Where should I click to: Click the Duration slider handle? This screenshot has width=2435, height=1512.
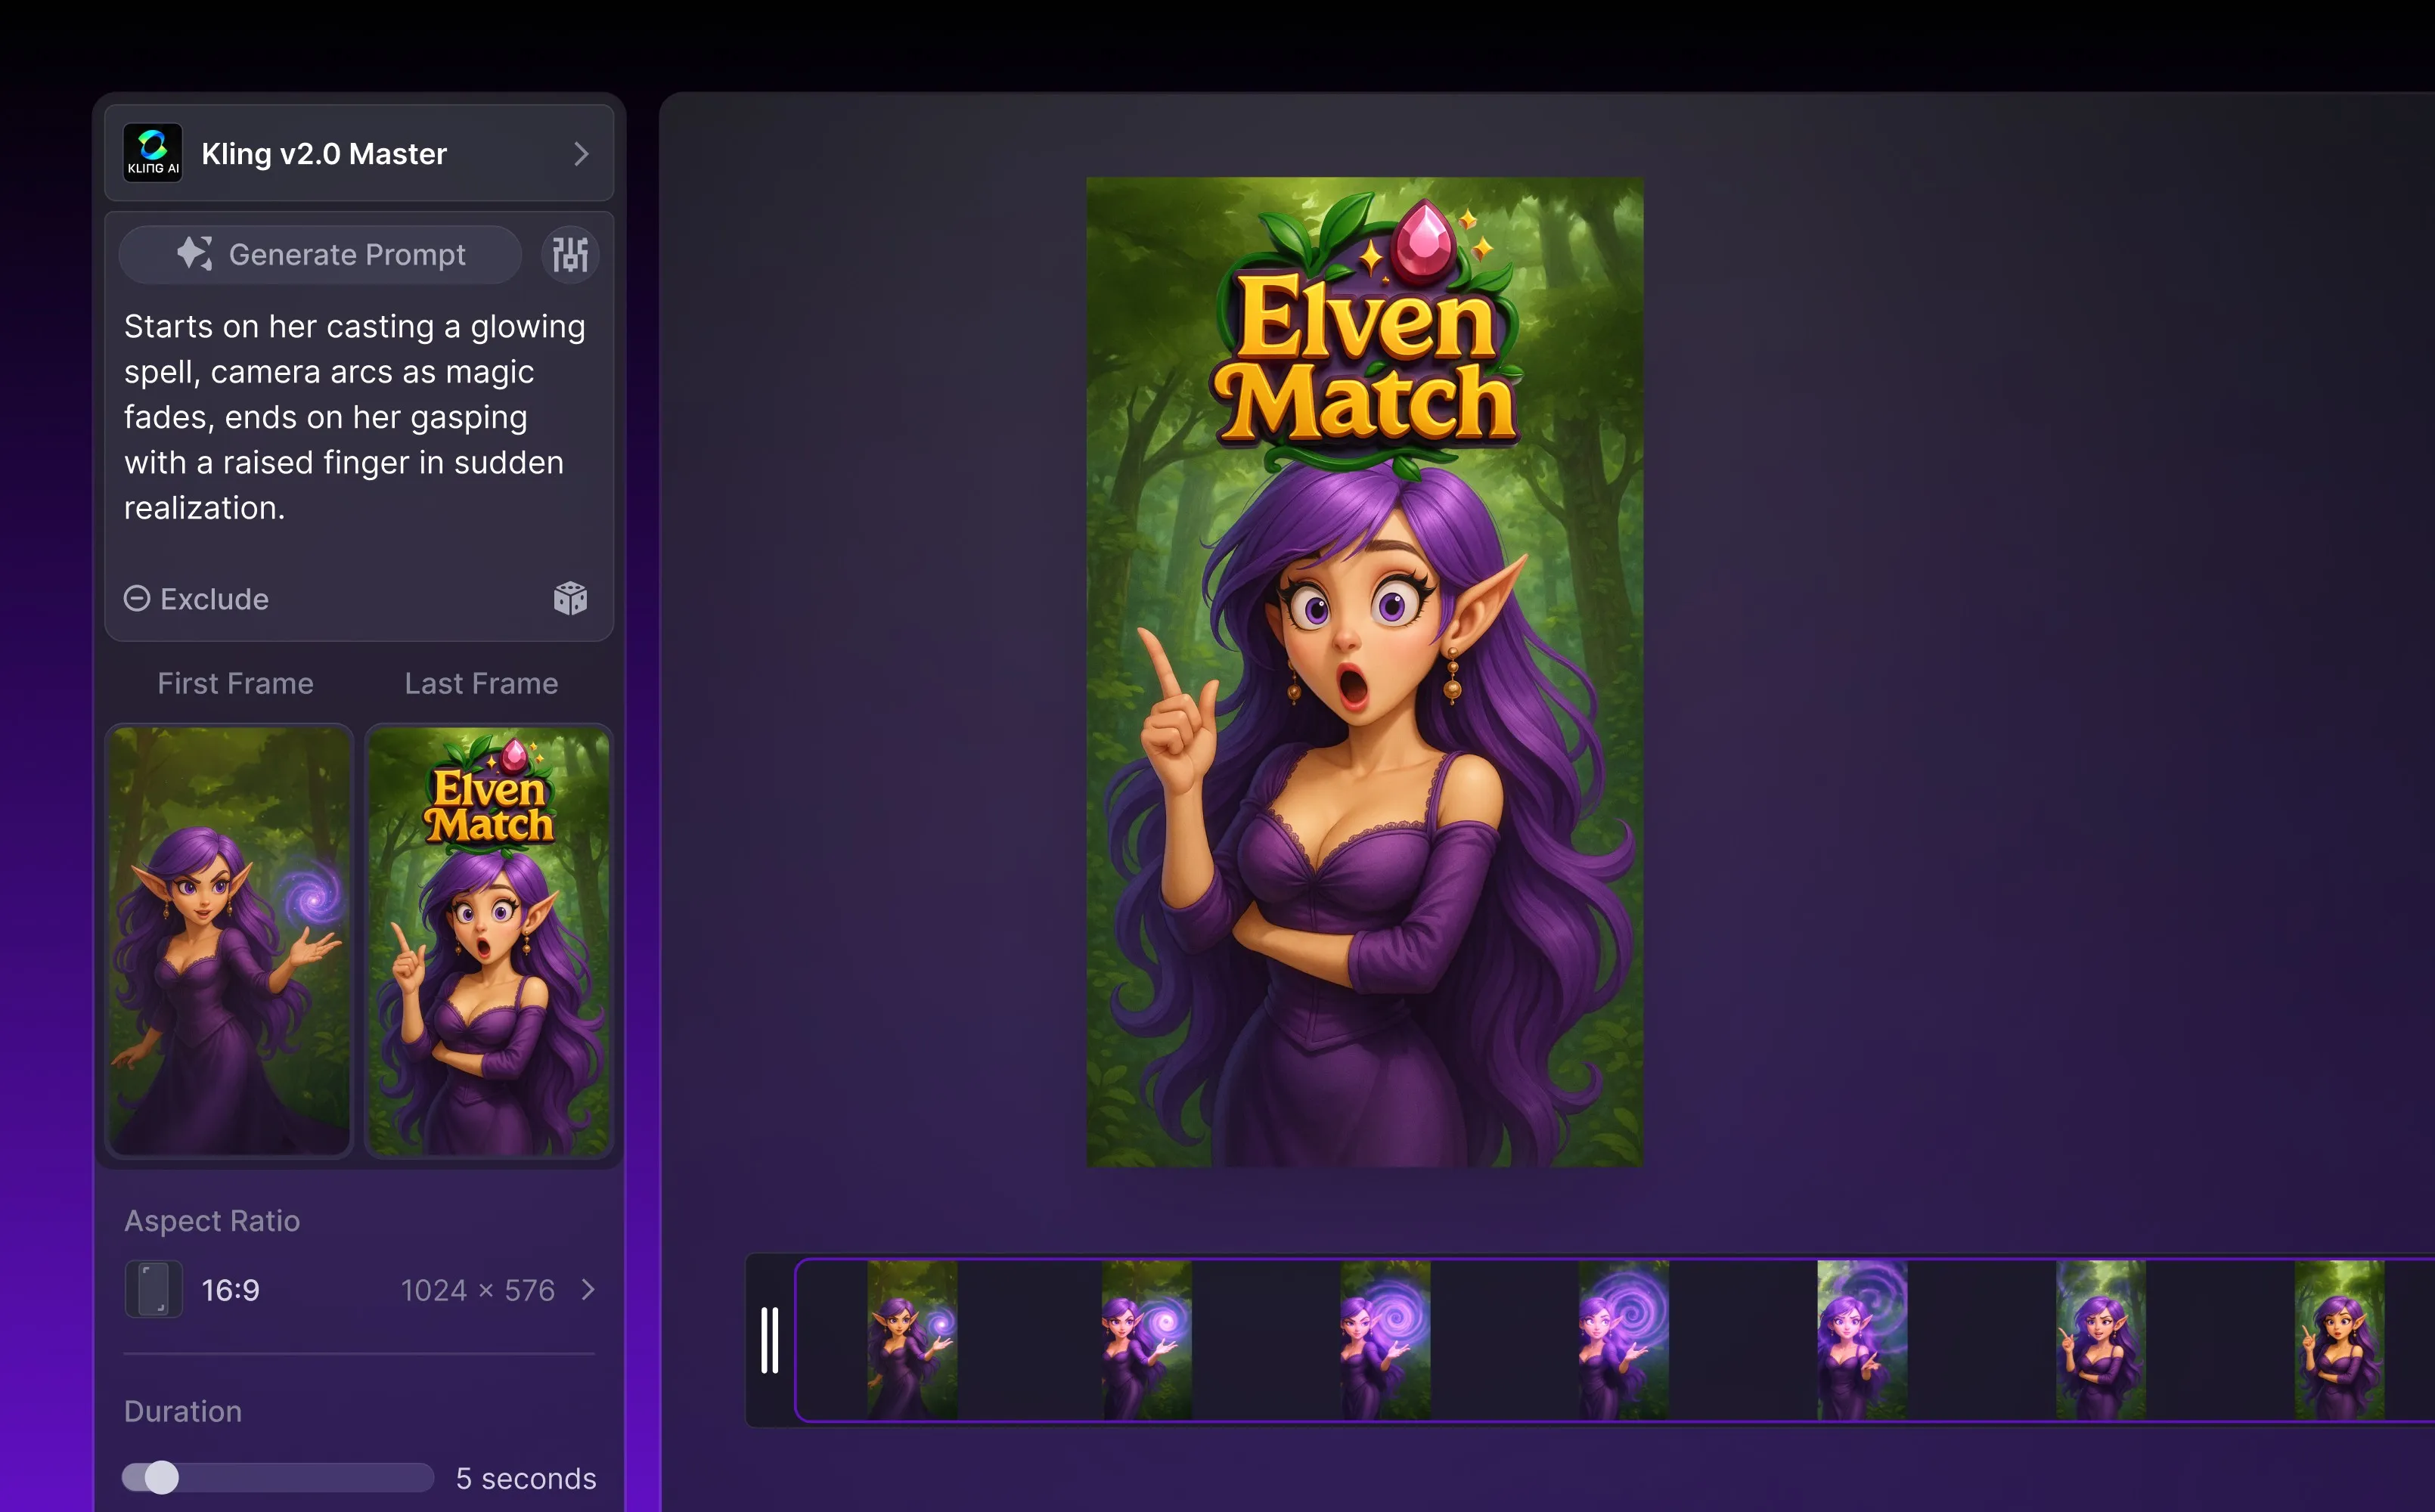coord(161,1477)
